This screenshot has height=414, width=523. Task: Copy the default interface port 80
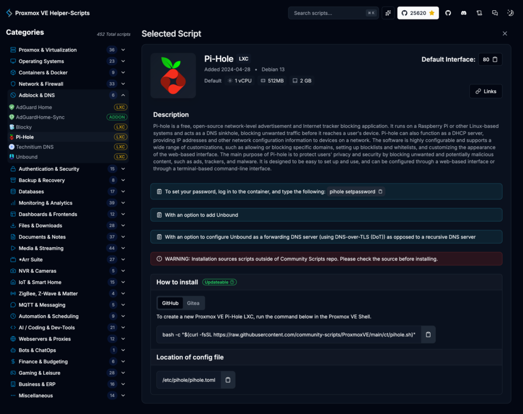tap(494, 60)
